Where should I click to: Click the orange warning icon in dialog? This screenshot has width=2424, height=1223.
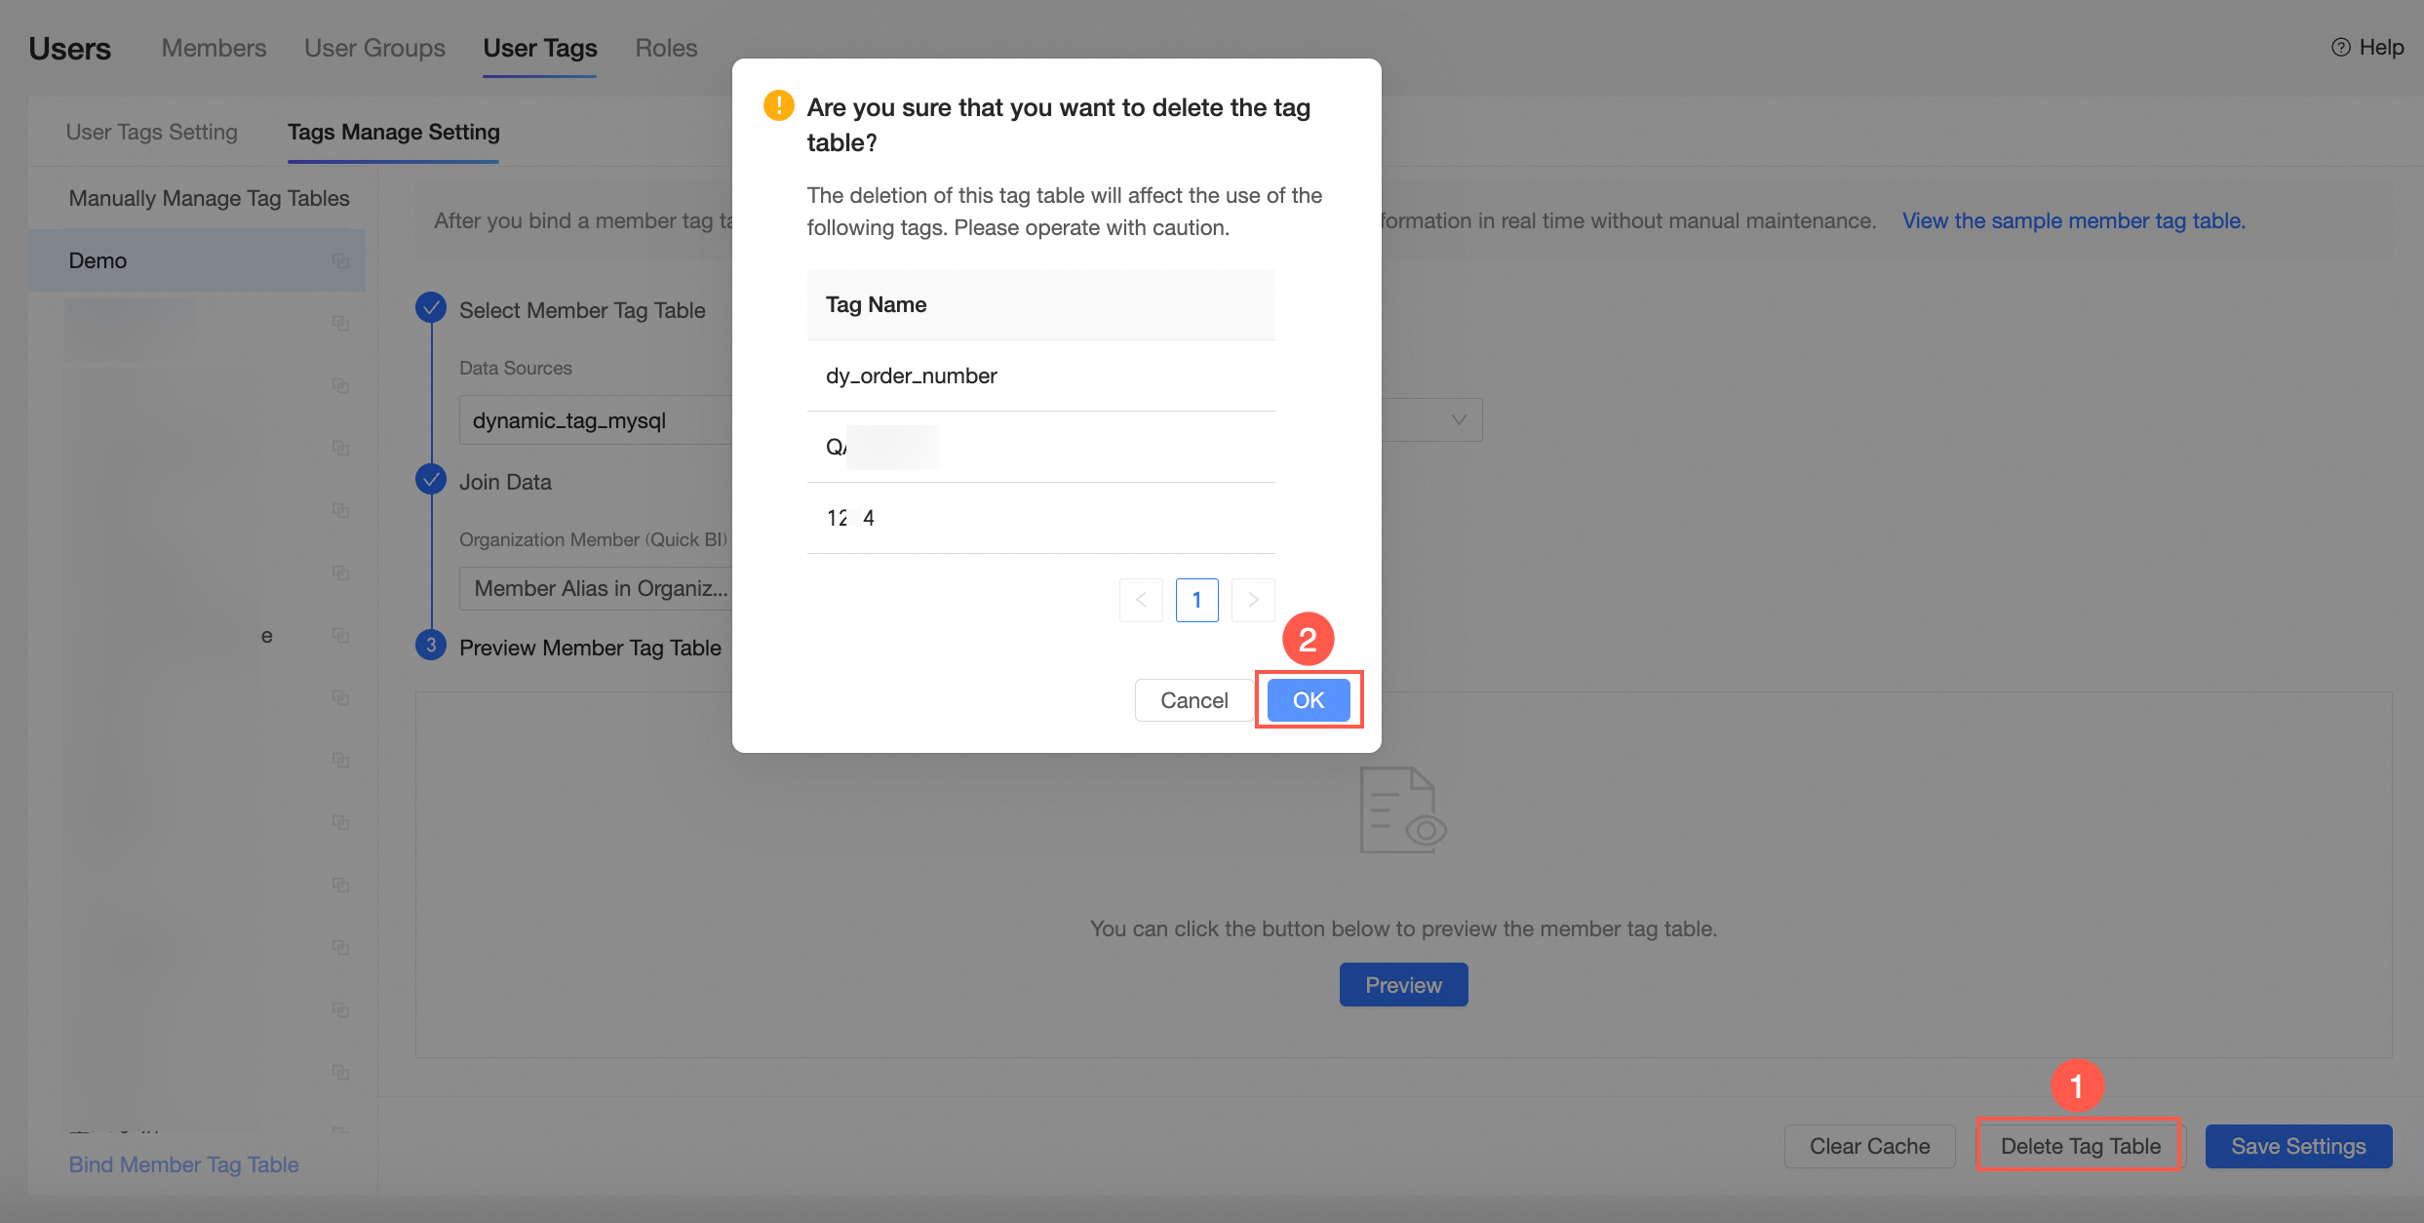pyautogui.click(x=778, y=105)
